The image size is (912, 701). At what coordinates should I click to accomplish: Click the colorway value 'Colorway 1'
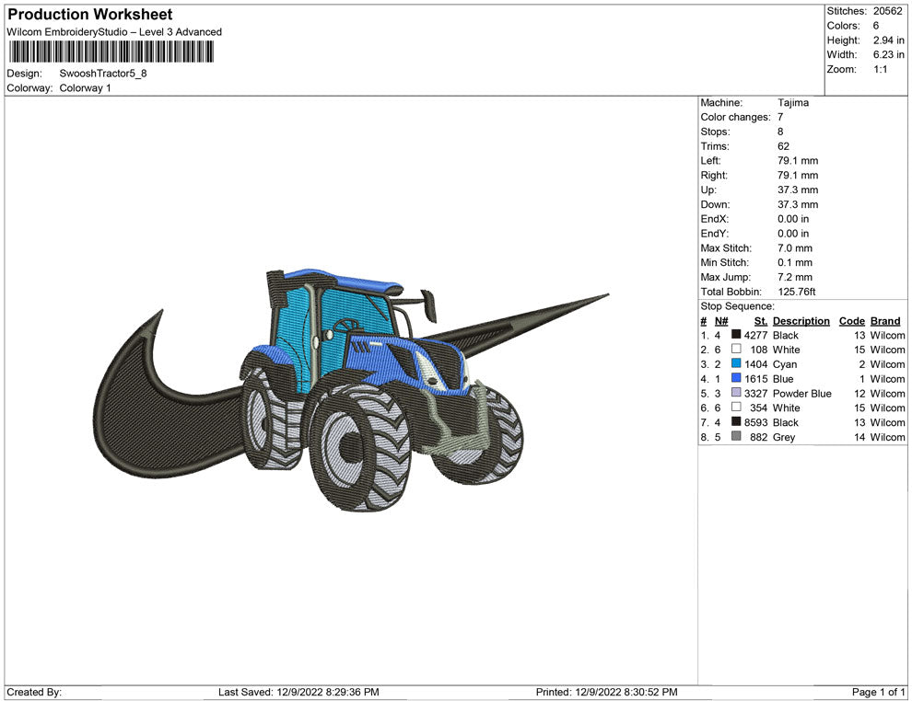click(85, 87)
